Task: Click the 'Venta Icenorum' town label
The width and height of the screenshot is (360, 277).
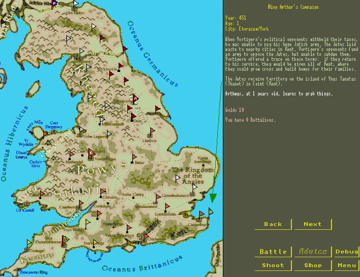Action: coord(203,160)
